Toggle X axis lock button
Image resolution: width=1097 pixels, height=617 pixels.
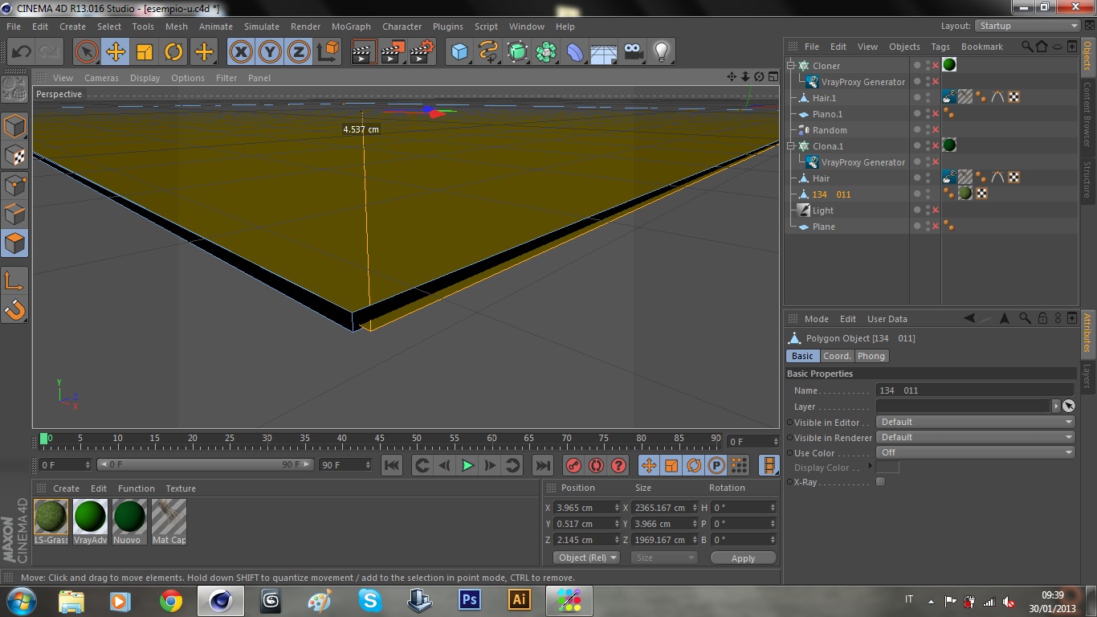point(240,52)
